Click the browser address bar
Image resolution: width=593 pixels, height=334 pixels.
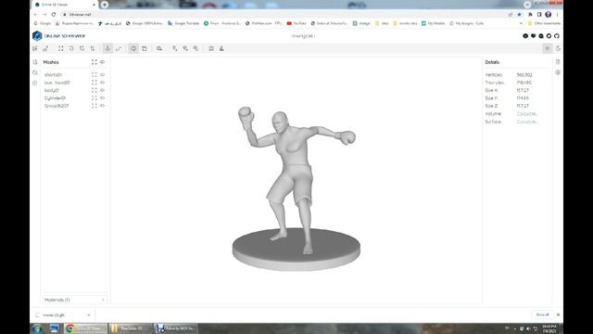tap(284, 15)
